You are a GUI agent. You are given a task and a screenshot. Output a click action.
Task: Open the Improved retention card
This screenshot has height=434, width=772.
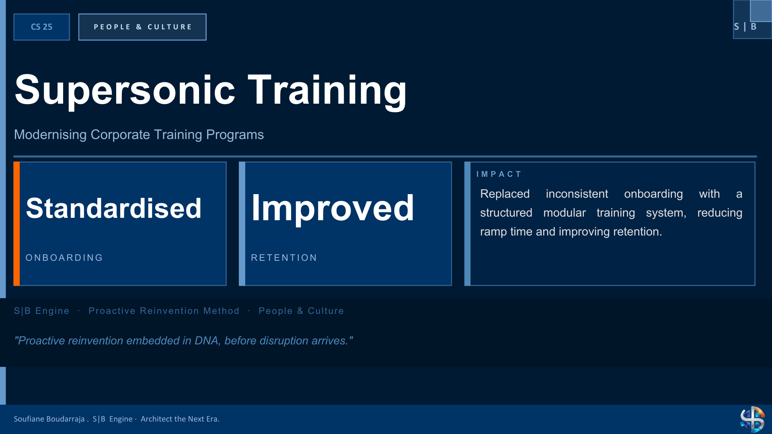(x=345, y=224)
